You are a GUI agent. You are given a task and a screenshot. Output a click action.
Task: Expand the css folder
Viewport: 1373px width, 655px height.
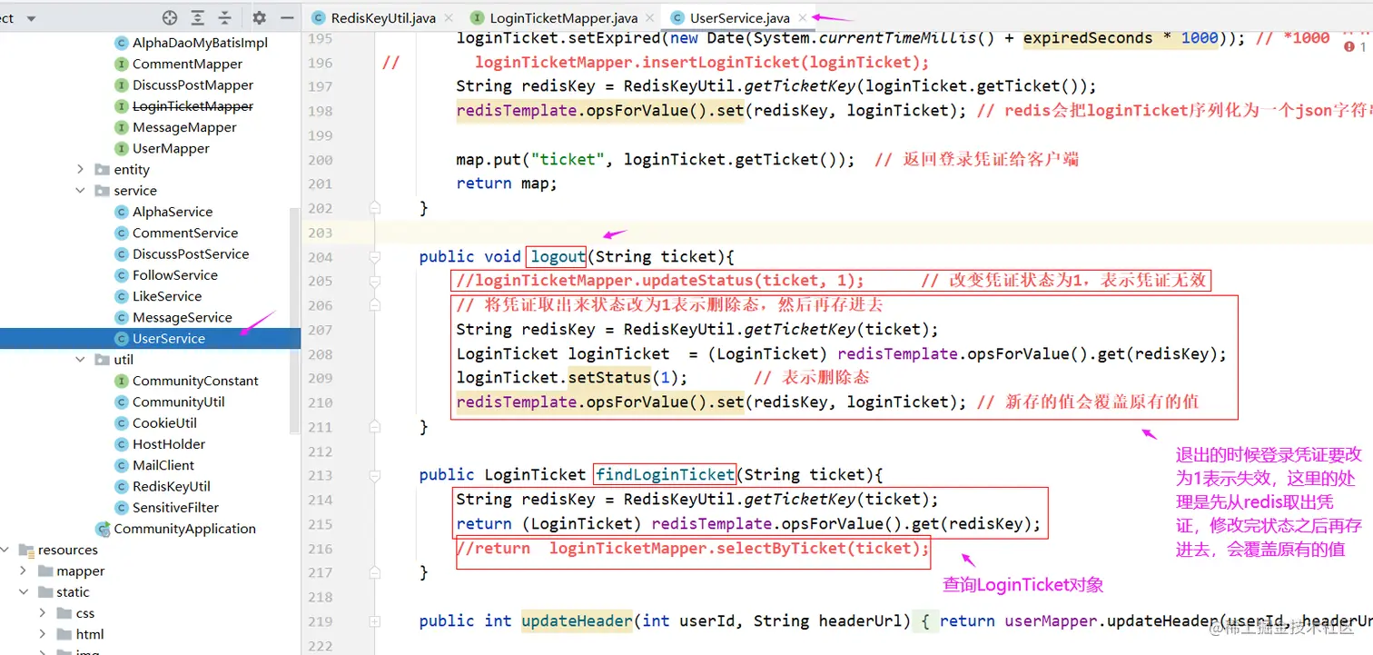click(42, 613)
